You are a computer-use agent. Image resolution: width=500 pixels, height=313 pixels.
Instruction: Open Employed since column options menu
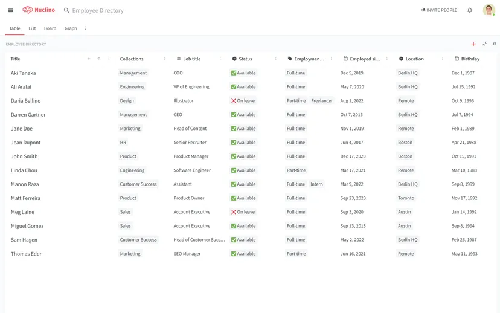[387, 59]
